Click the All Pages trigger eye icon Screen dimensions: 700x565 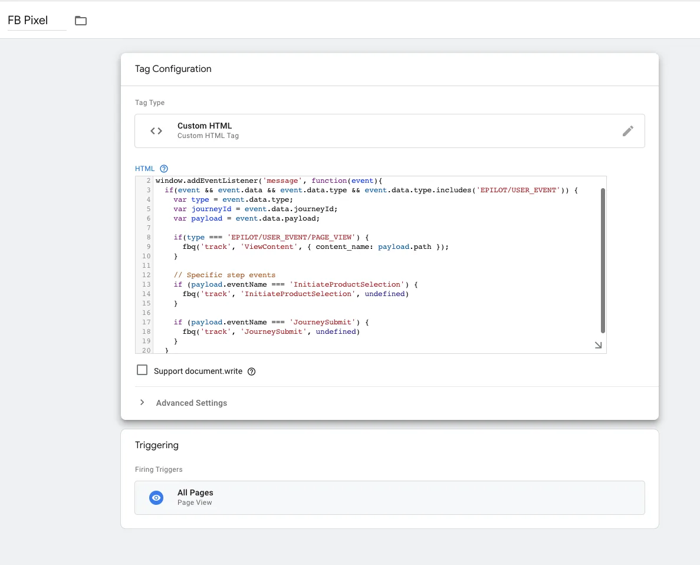tap(156, 498)
